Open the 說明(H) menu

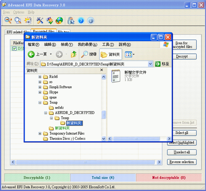(x=125, y=44)
